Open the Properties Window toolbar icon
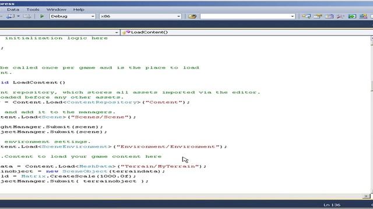The width and height of the screenshot is (373, 209). [x=318, y=16]
